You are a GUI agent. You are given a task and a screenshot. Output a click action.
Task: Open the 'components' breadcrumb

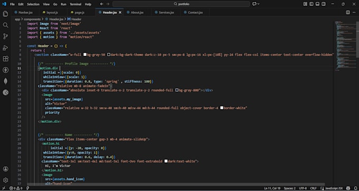point(32,19)
